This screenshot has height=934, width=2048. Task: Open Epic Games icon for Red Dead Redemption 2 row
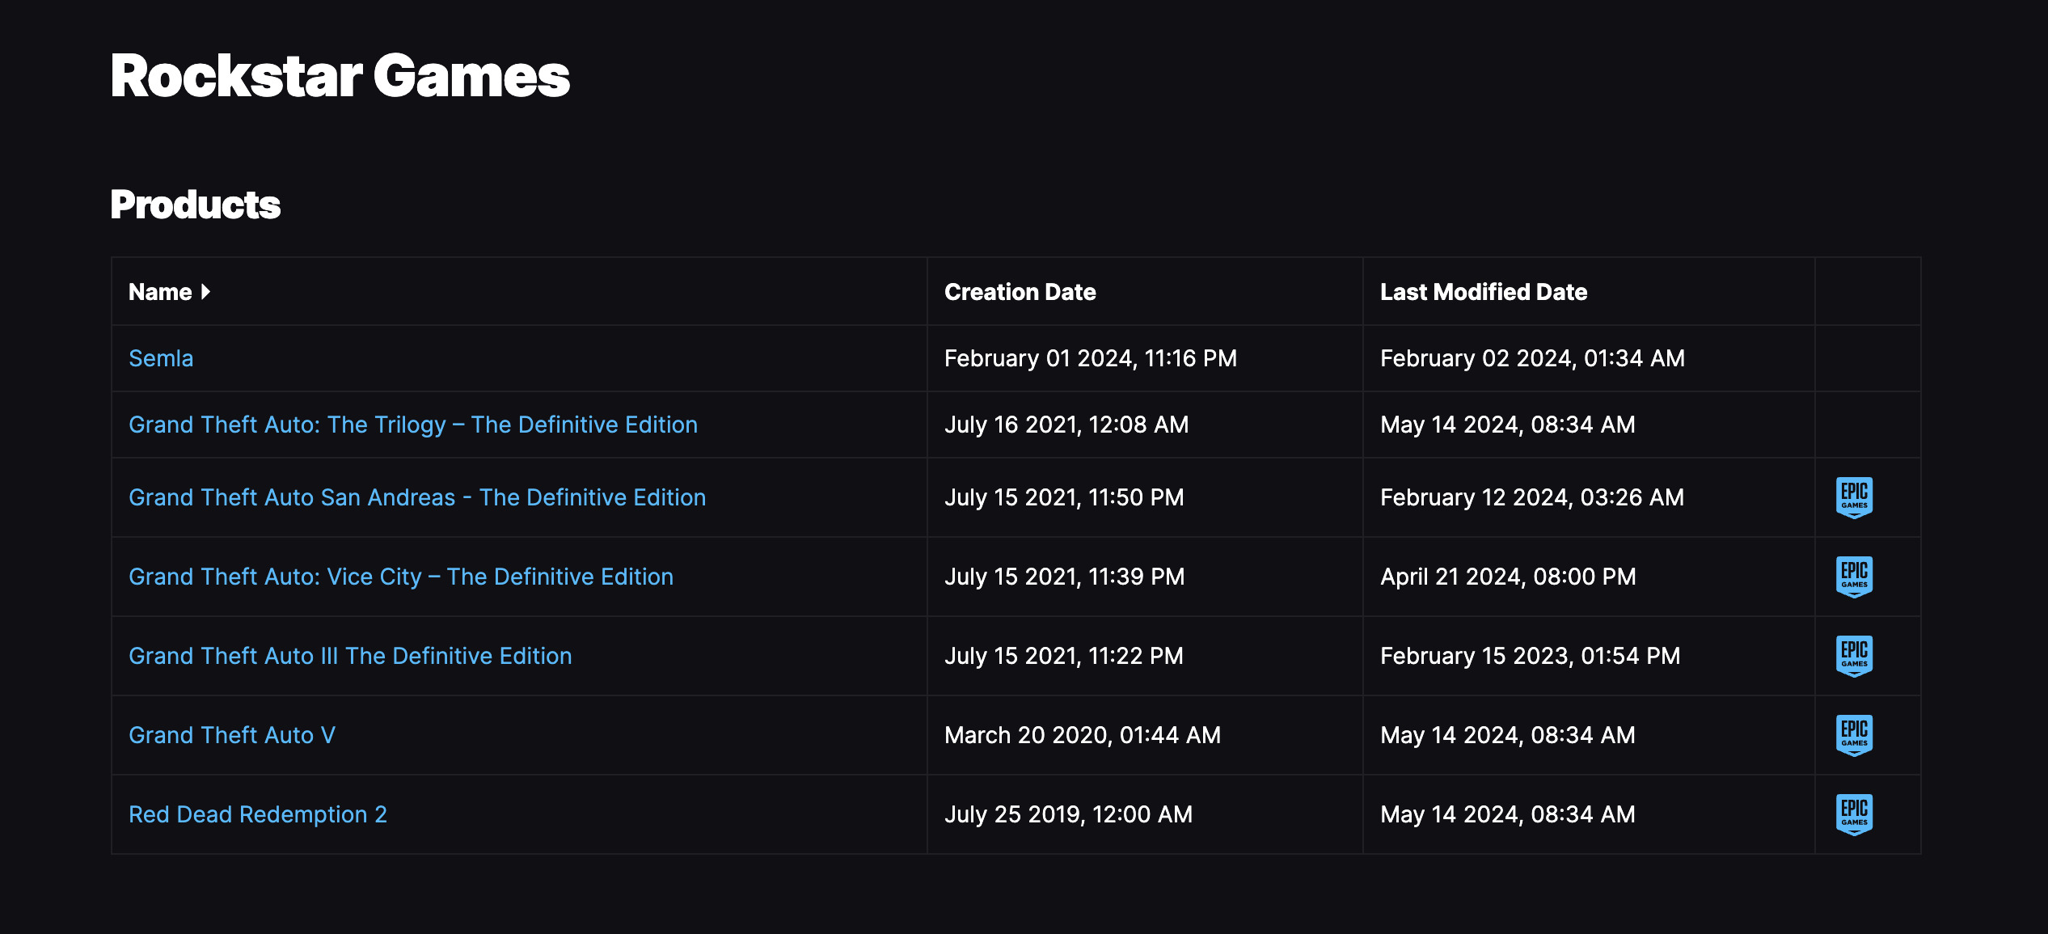click(x=1854, y=814)
